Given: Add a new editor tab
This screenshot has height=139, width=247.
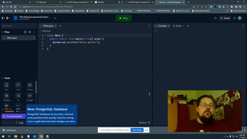Looking at the screenshot, I should click(x=60, y=26).
